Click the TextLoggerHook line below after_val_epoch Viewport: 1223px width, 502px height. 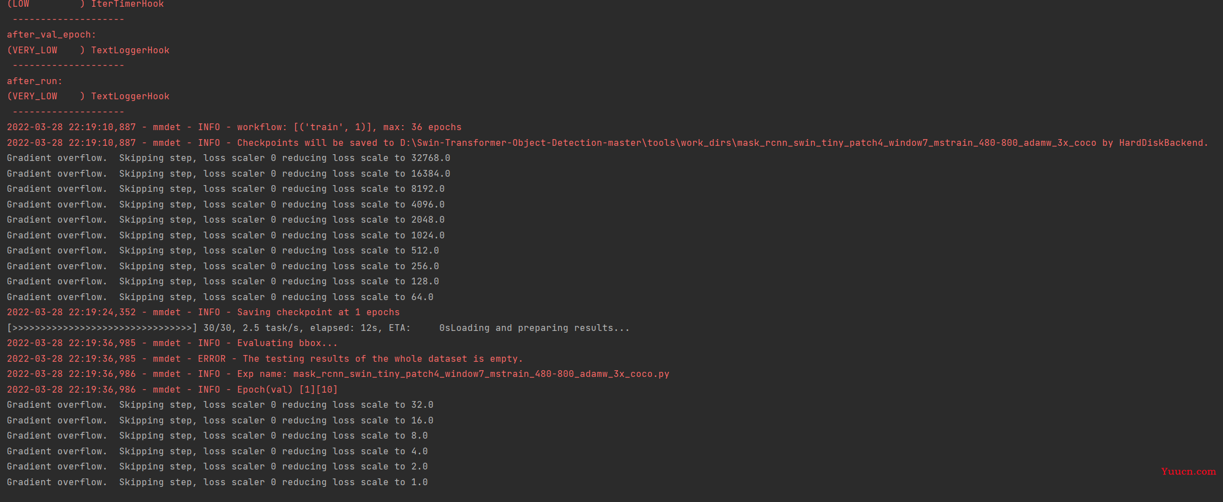coord(88,50)
